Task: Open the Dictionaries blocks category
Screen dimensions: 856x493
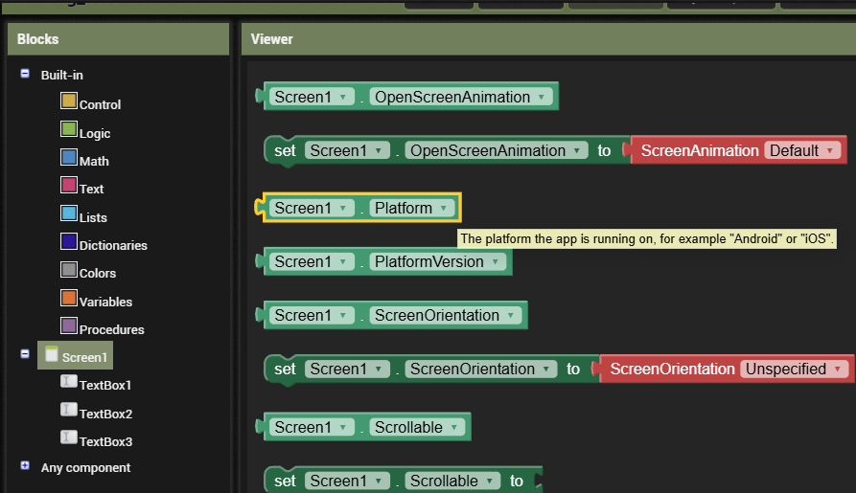Action: click(112, 245)
